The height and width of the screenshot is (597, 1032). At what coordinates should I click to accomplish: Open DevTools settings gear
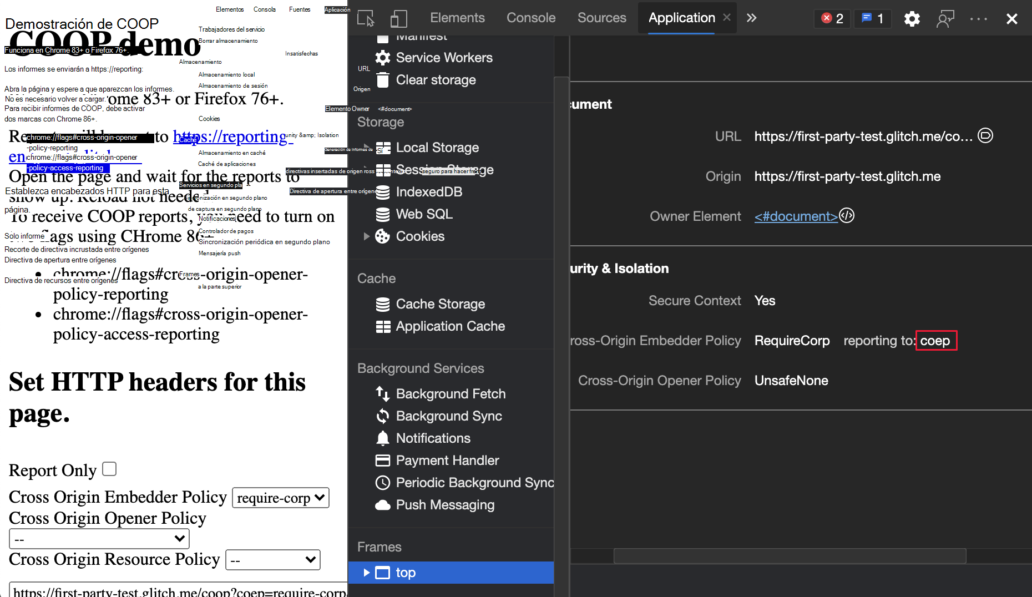(912, 19)
